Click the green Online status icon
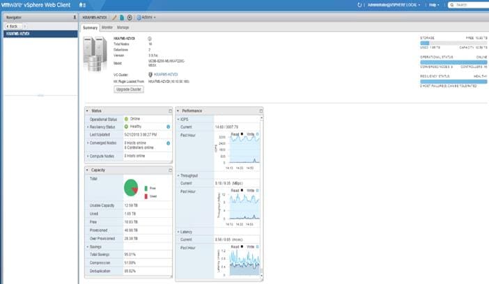 pyautogui.click(x=126, y=119)
